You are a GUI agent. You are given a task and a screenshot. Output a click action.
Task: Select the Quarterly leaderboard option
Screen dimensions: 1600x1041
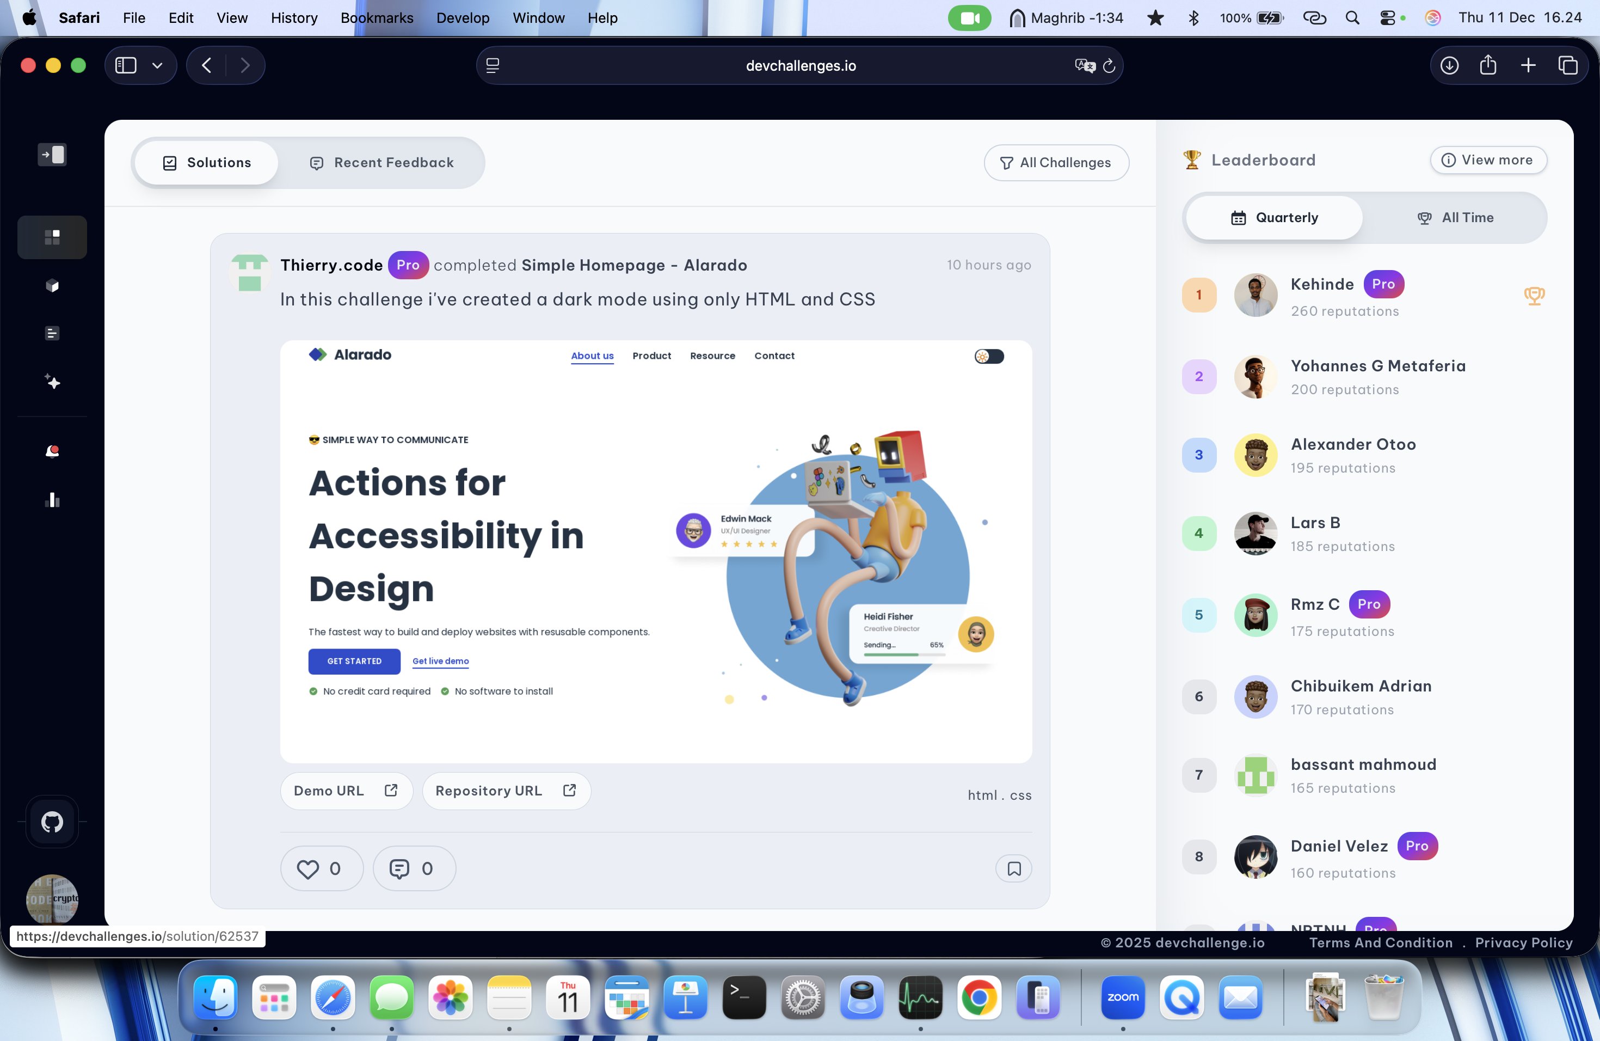coord(1274,218)
